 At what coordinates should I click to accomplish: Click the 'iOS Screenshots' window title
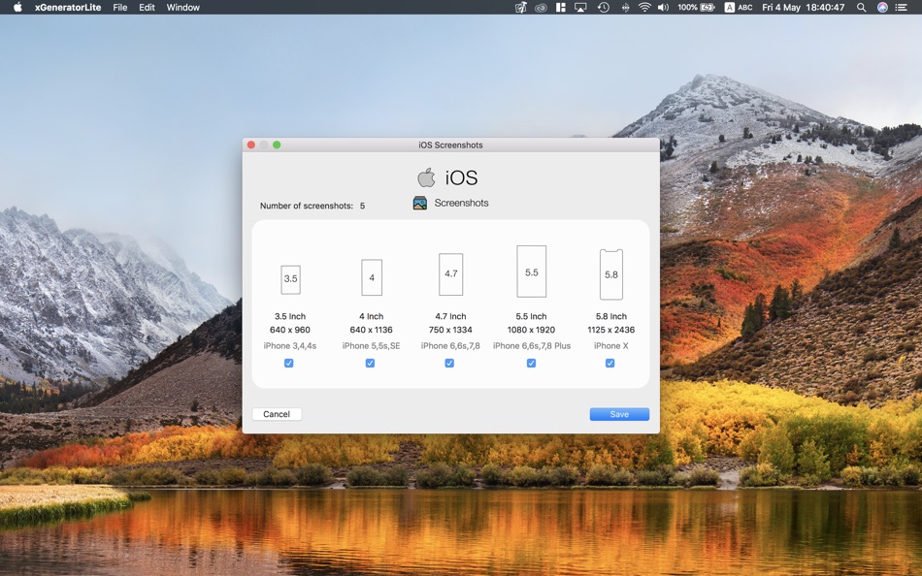pyautogui.click(x=450, y=144)
